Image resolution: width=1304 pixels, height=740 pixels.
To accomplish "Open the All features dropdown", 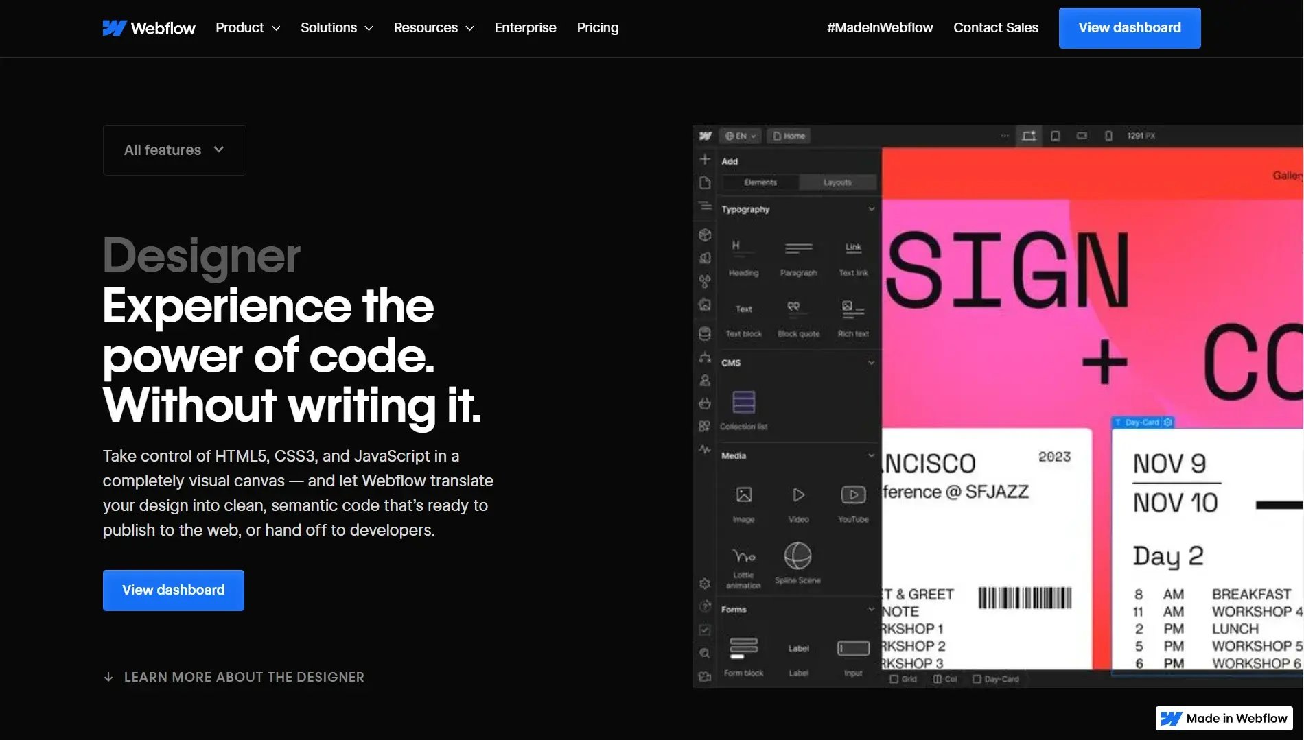I will pyautogui.click(x=174, y=150).
